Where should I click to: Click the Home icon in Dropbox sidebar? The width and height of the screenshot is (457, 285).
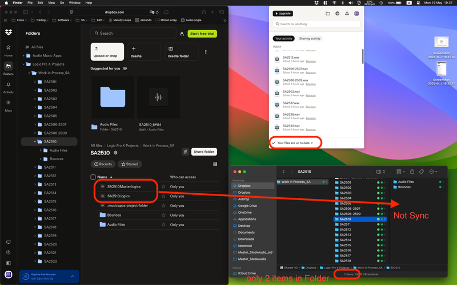pos(9,50)
